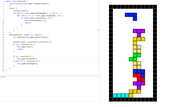
Task: Click the isBlocked if-condition line
Action: tap(37, 18)
